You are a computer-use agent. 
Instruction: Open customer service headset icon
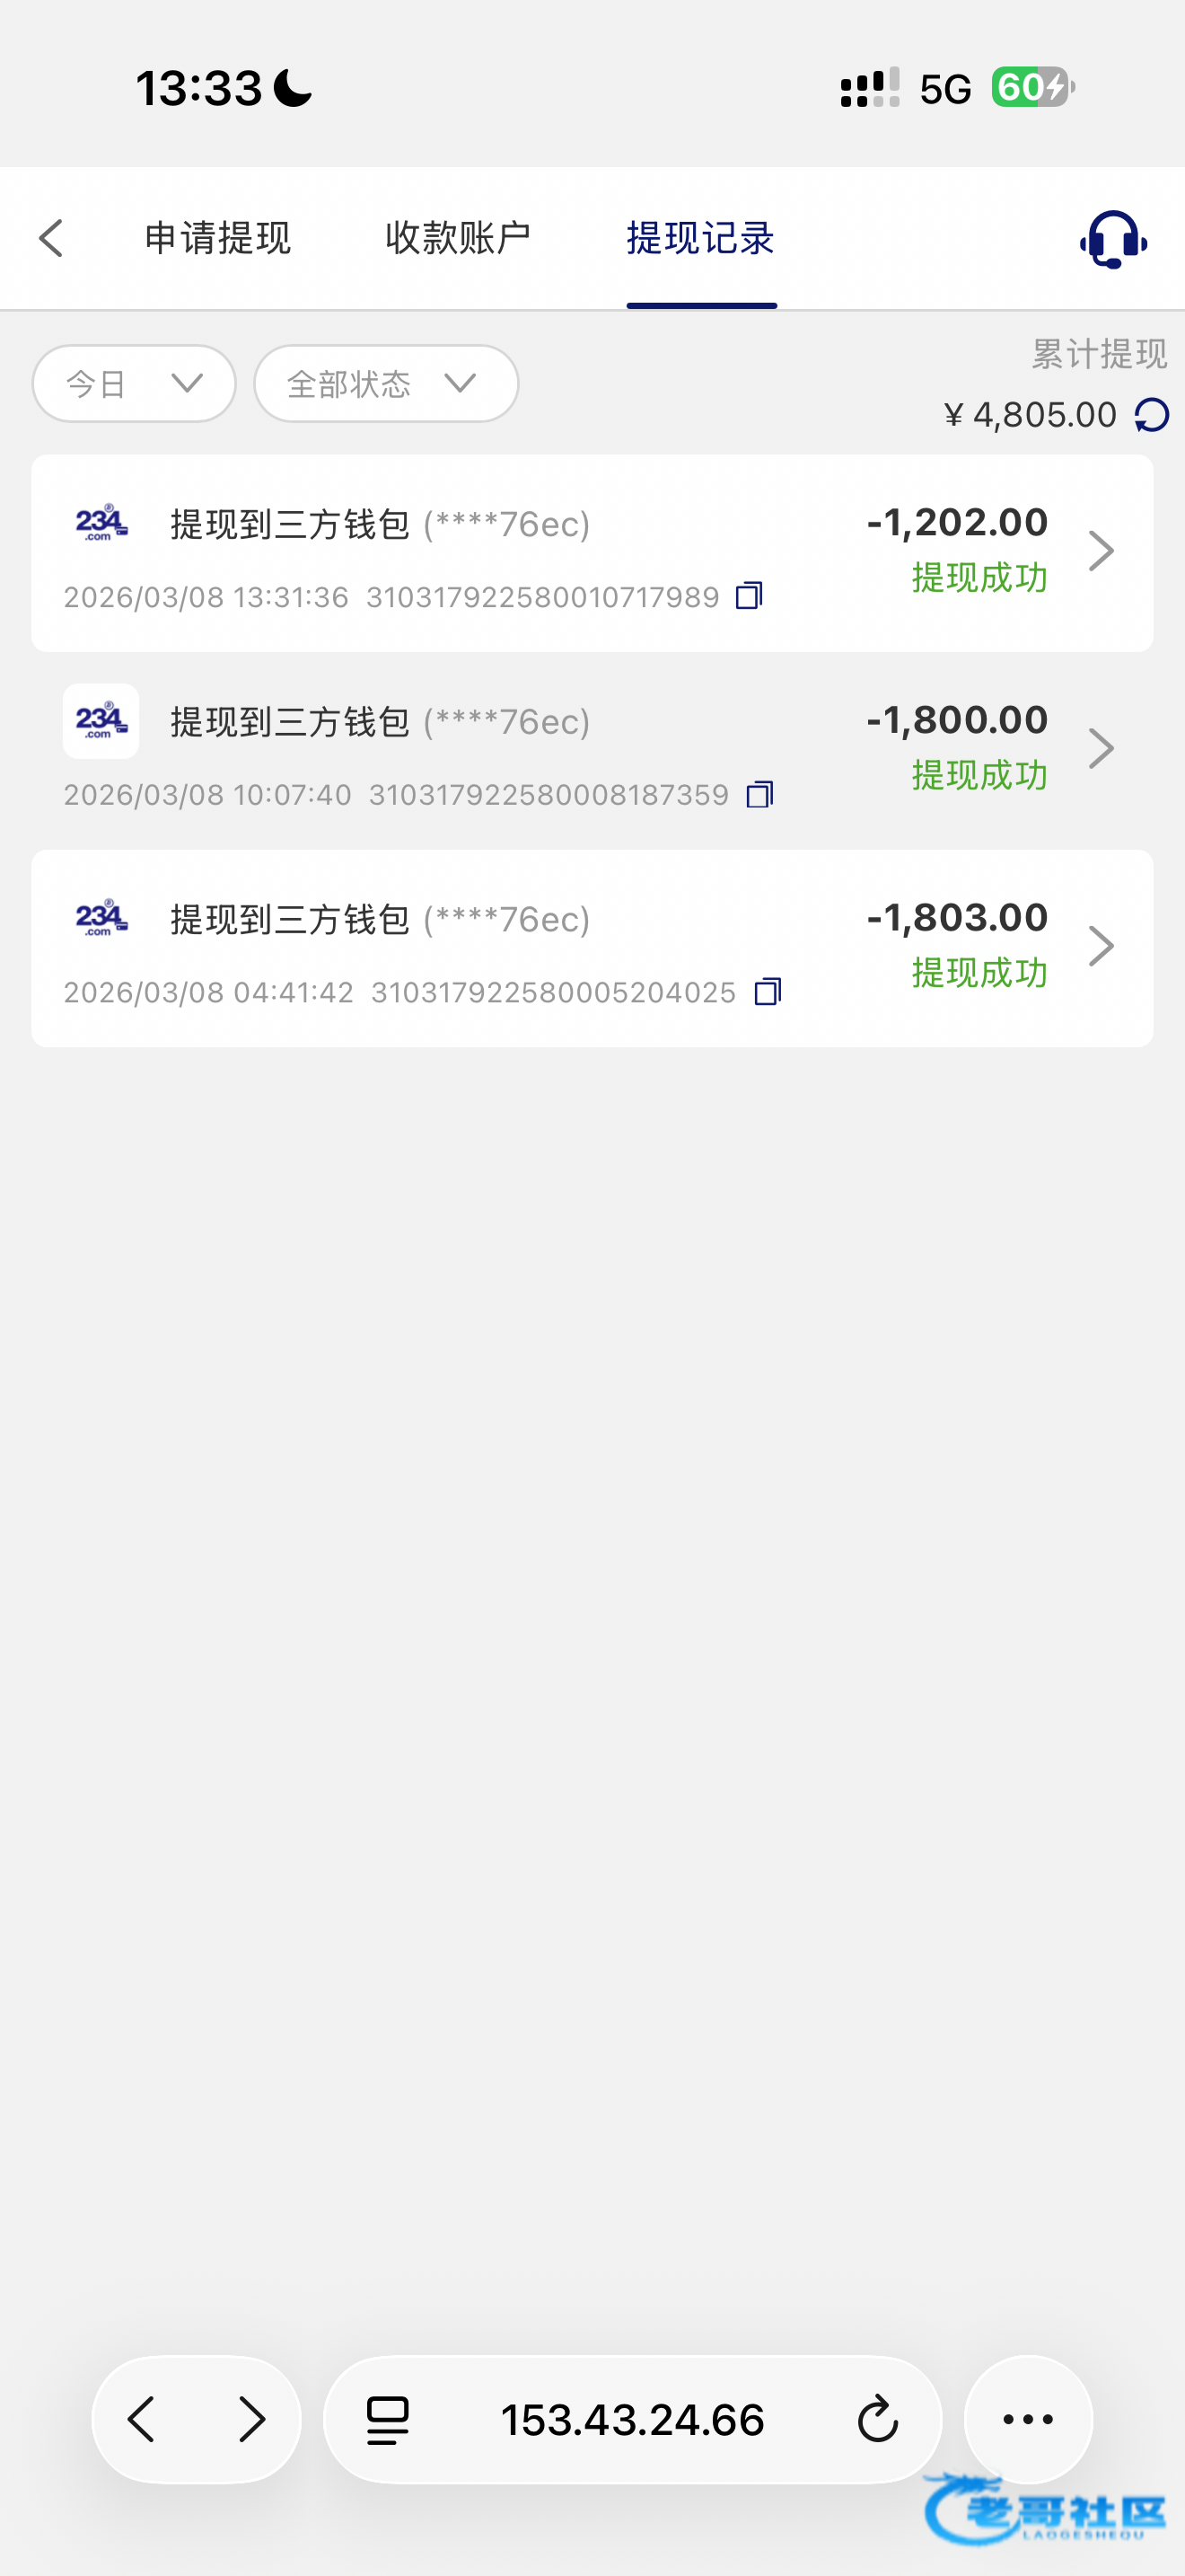pos(1112,239)
